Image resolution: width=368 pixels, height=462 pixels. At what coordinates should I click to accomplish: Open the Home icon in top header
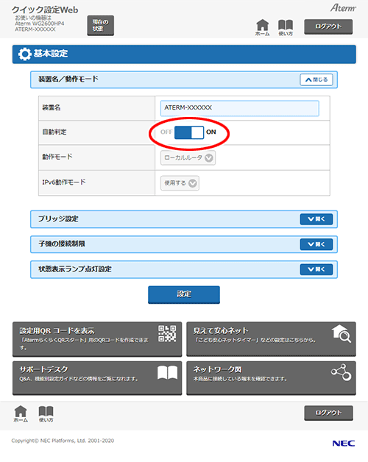point(263,27)
